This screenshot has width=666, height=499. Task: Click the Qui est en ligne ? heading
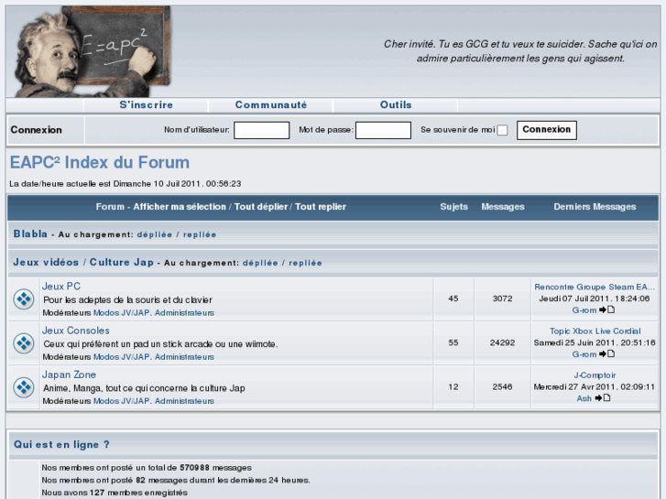[61, 445]
